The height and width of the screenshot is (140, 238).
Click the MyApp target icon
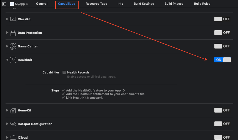[12, 4]
